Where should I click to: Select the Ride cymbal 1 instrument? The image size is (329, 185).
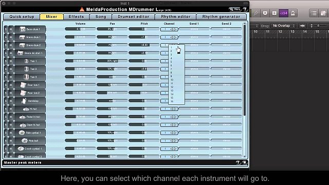click(x=30, y=133)
